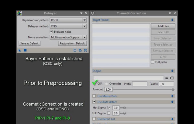This screenshot has height=124, width=194.
Task: Close the CosmeticCorrection window
Action: click(175, 13)
